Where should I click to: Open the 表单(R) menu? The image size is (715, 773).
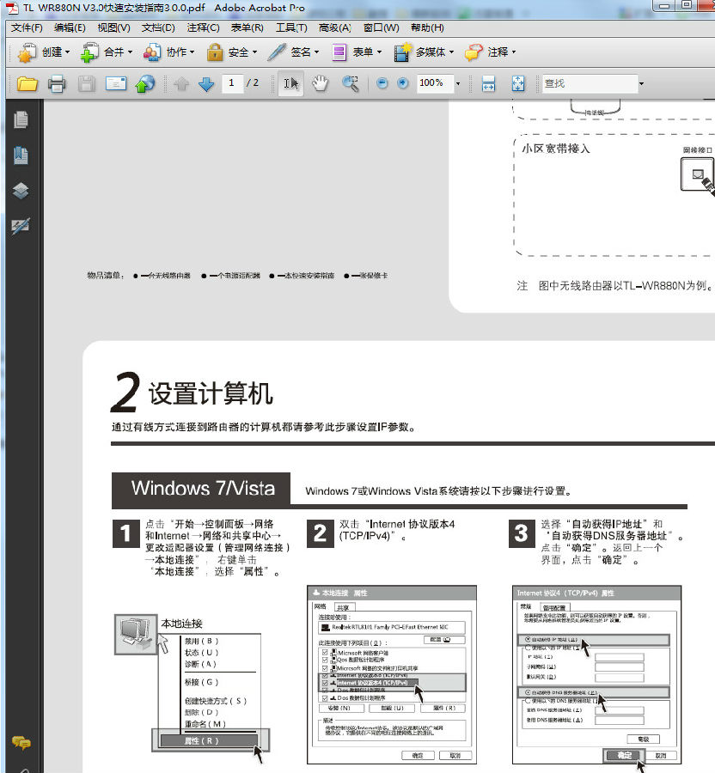[247, 27]
